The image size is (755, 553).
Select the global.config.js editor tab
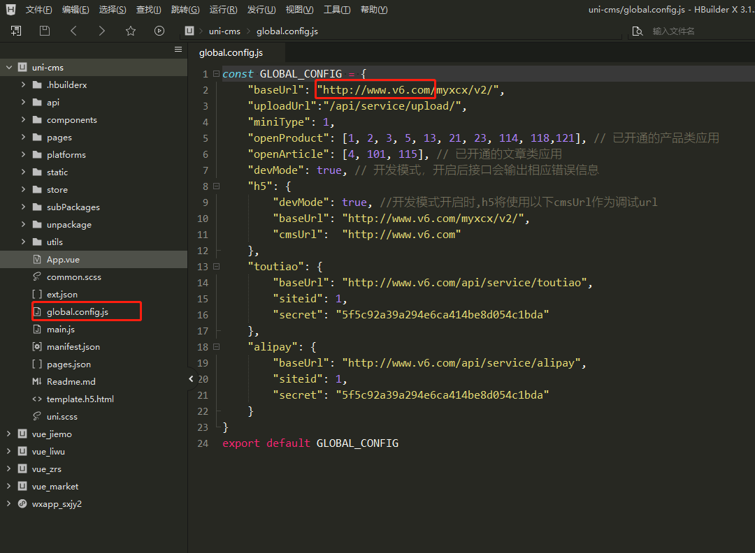pyautogui.click(x=231, y=52)
